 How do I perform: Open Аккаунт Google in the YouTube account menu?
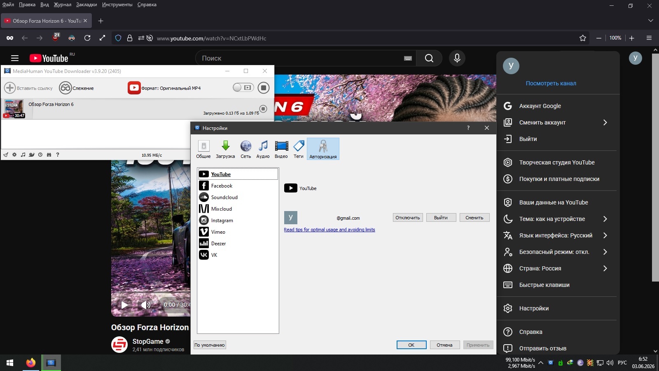coord(556,106)
